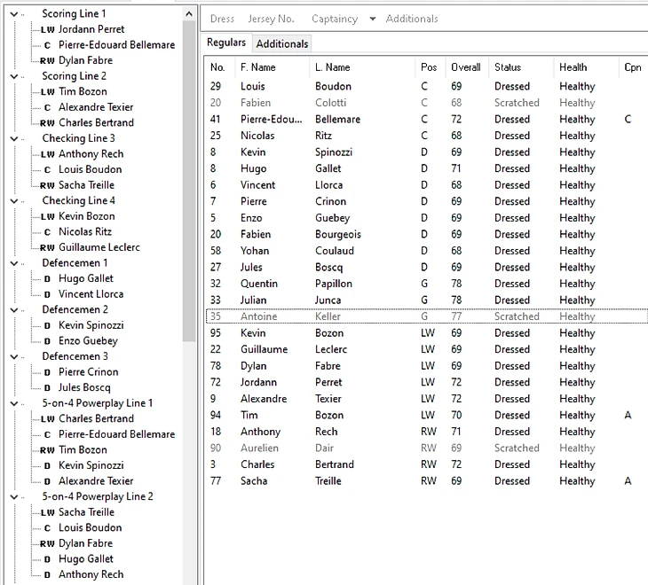Collapse the Defencemen 1 node
The width and height of the screenshot is (648, 585).
(13, 263)
